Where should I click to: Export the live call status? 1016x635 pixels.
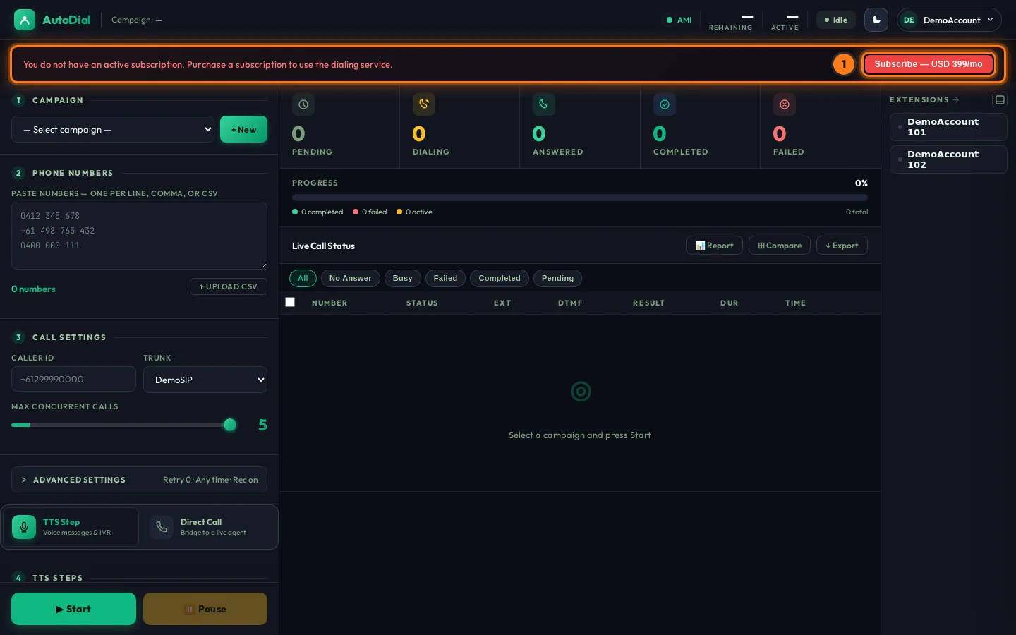[842, 246]
